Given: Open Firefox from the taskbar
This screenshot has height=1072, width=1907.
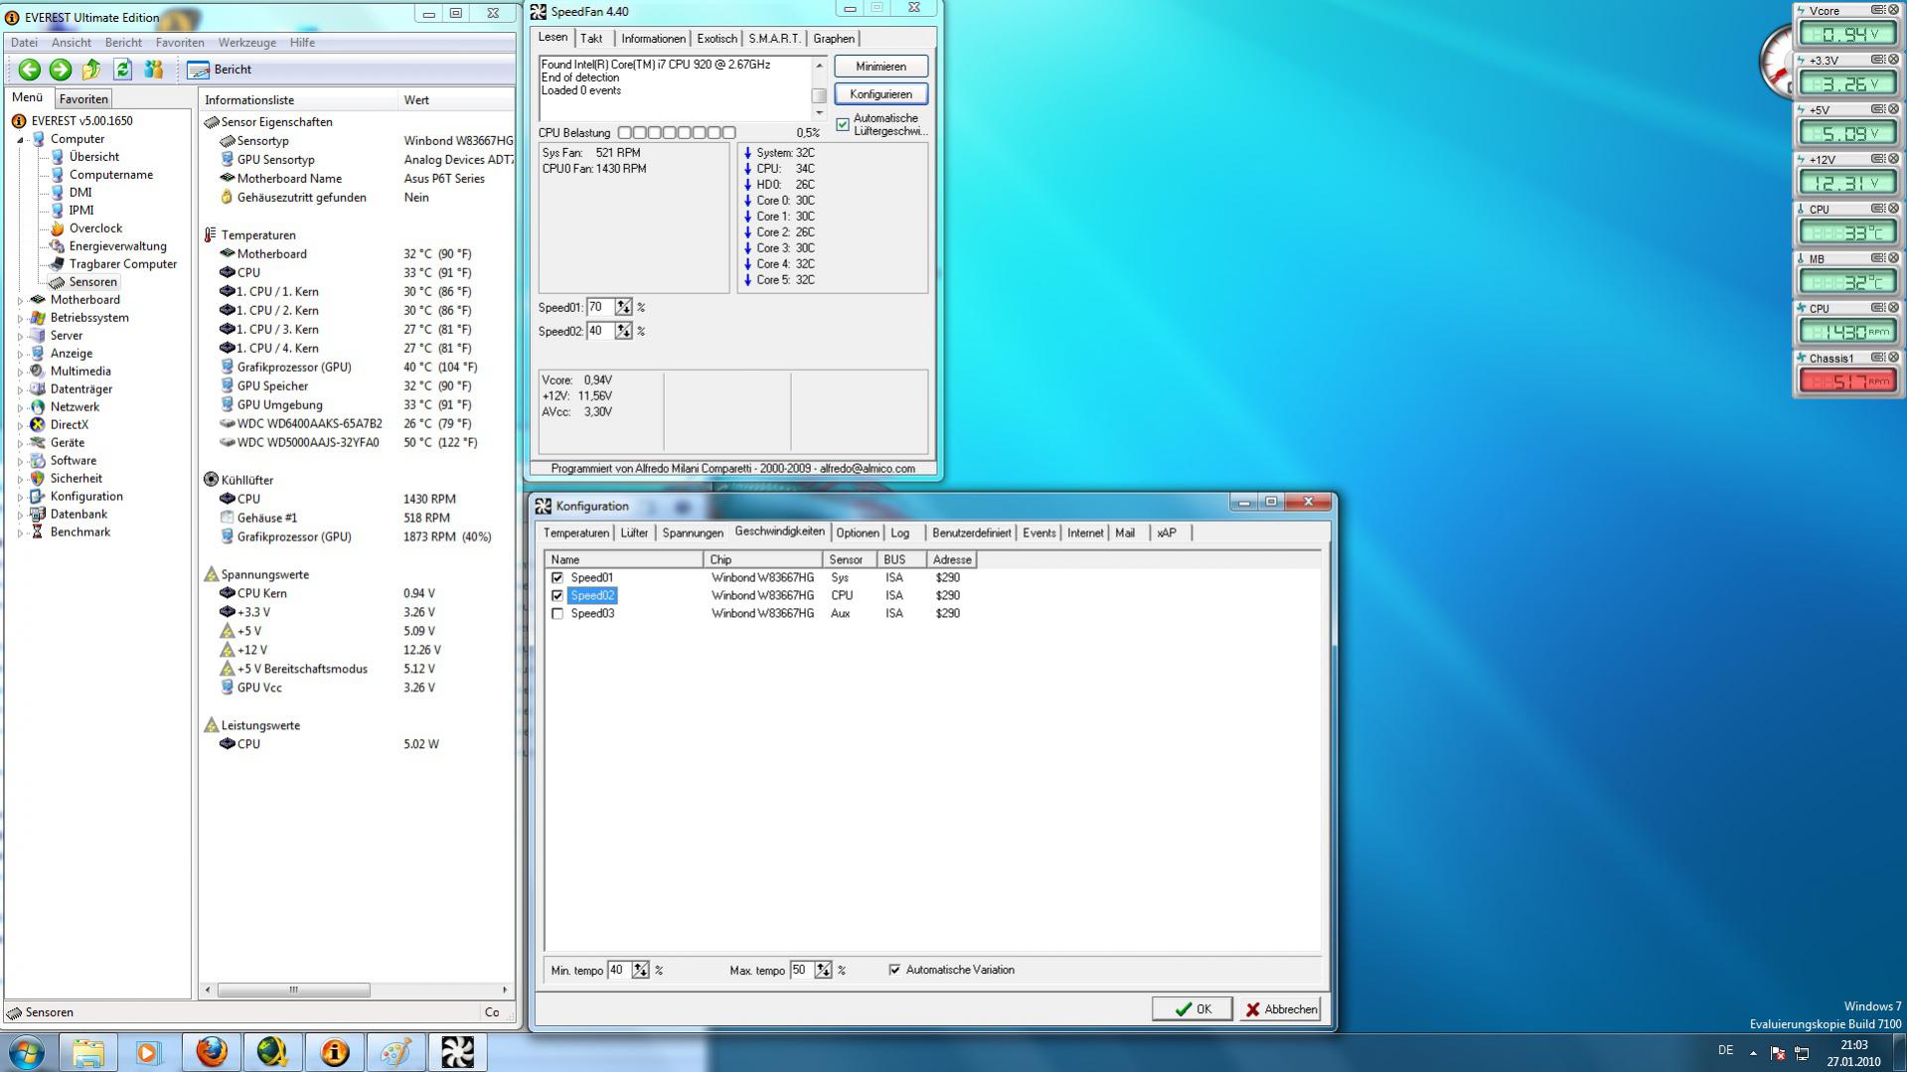Looking at the screenshot, I should pos(211,1052).
